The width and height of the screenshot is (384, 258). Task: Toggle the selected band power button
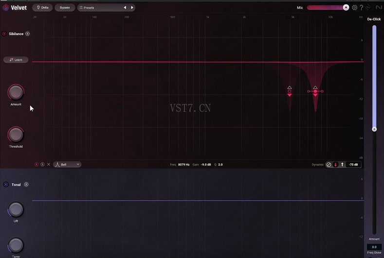[37, 164]
